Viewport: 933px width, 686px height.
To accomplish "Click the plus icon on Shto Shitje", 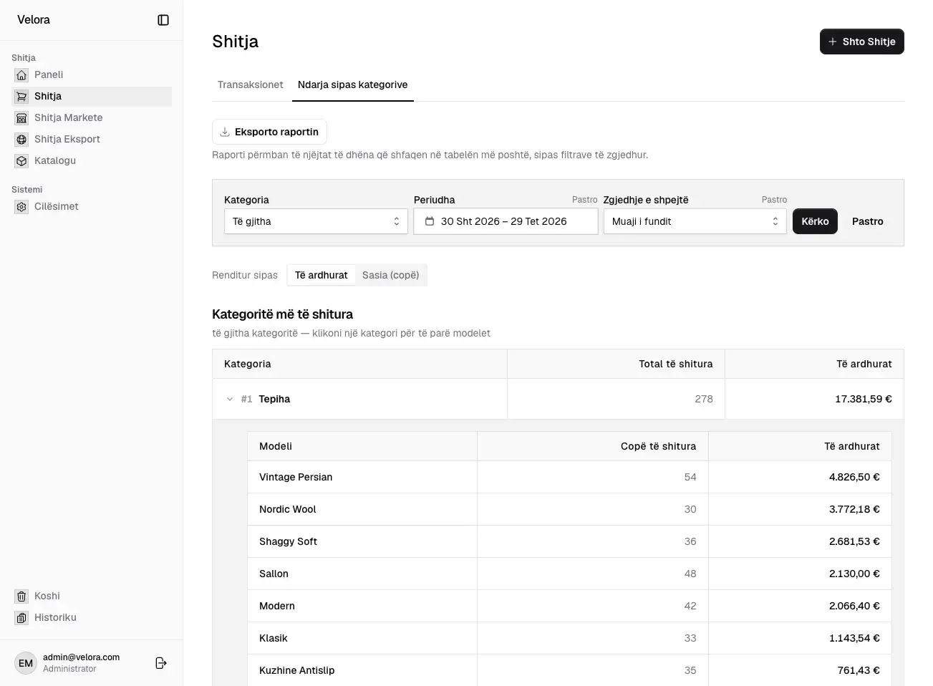I will pyautogui.click(x=833, y=42).
